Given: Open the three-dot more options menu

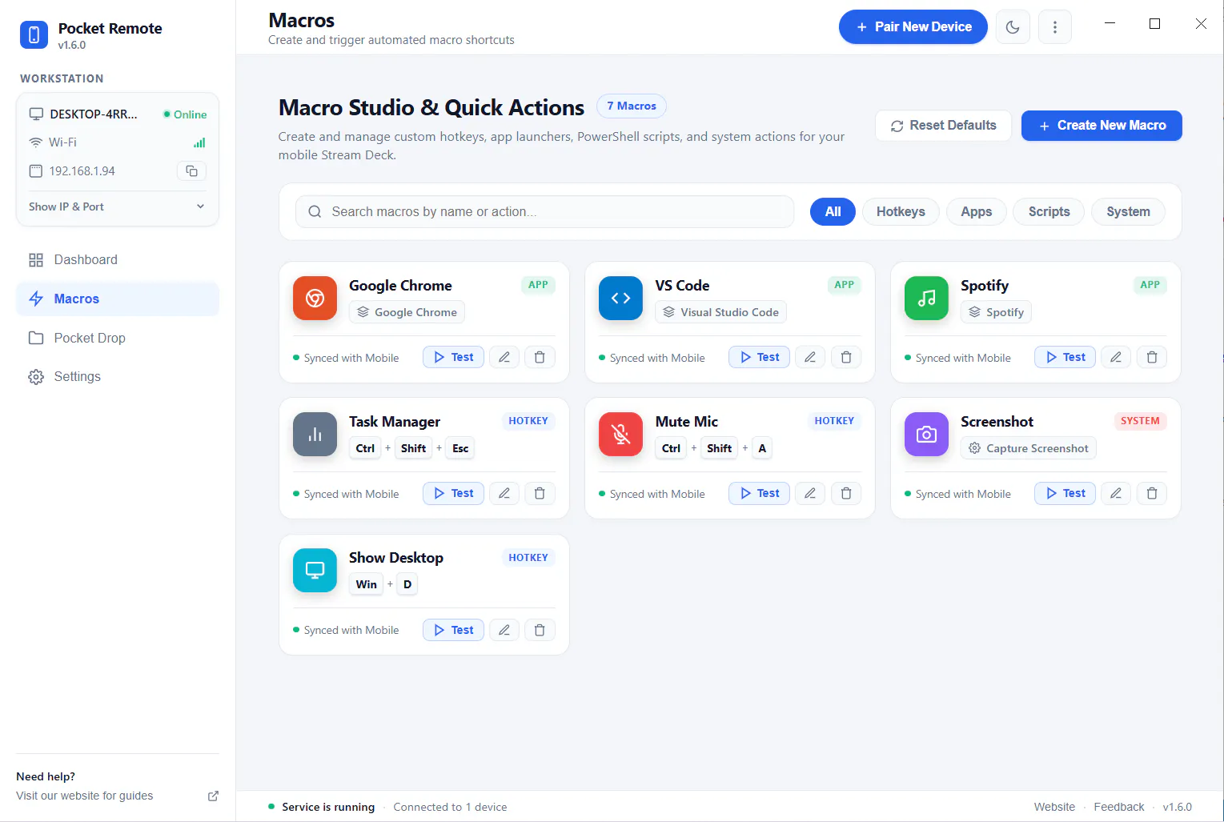Looking at the screenshot, I should 1055,27.
